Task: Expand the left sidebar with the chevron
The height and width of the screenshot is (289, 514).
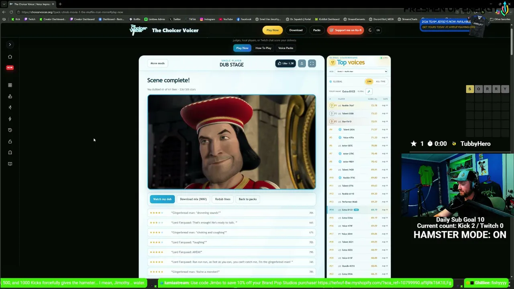Action: point(10,45)
